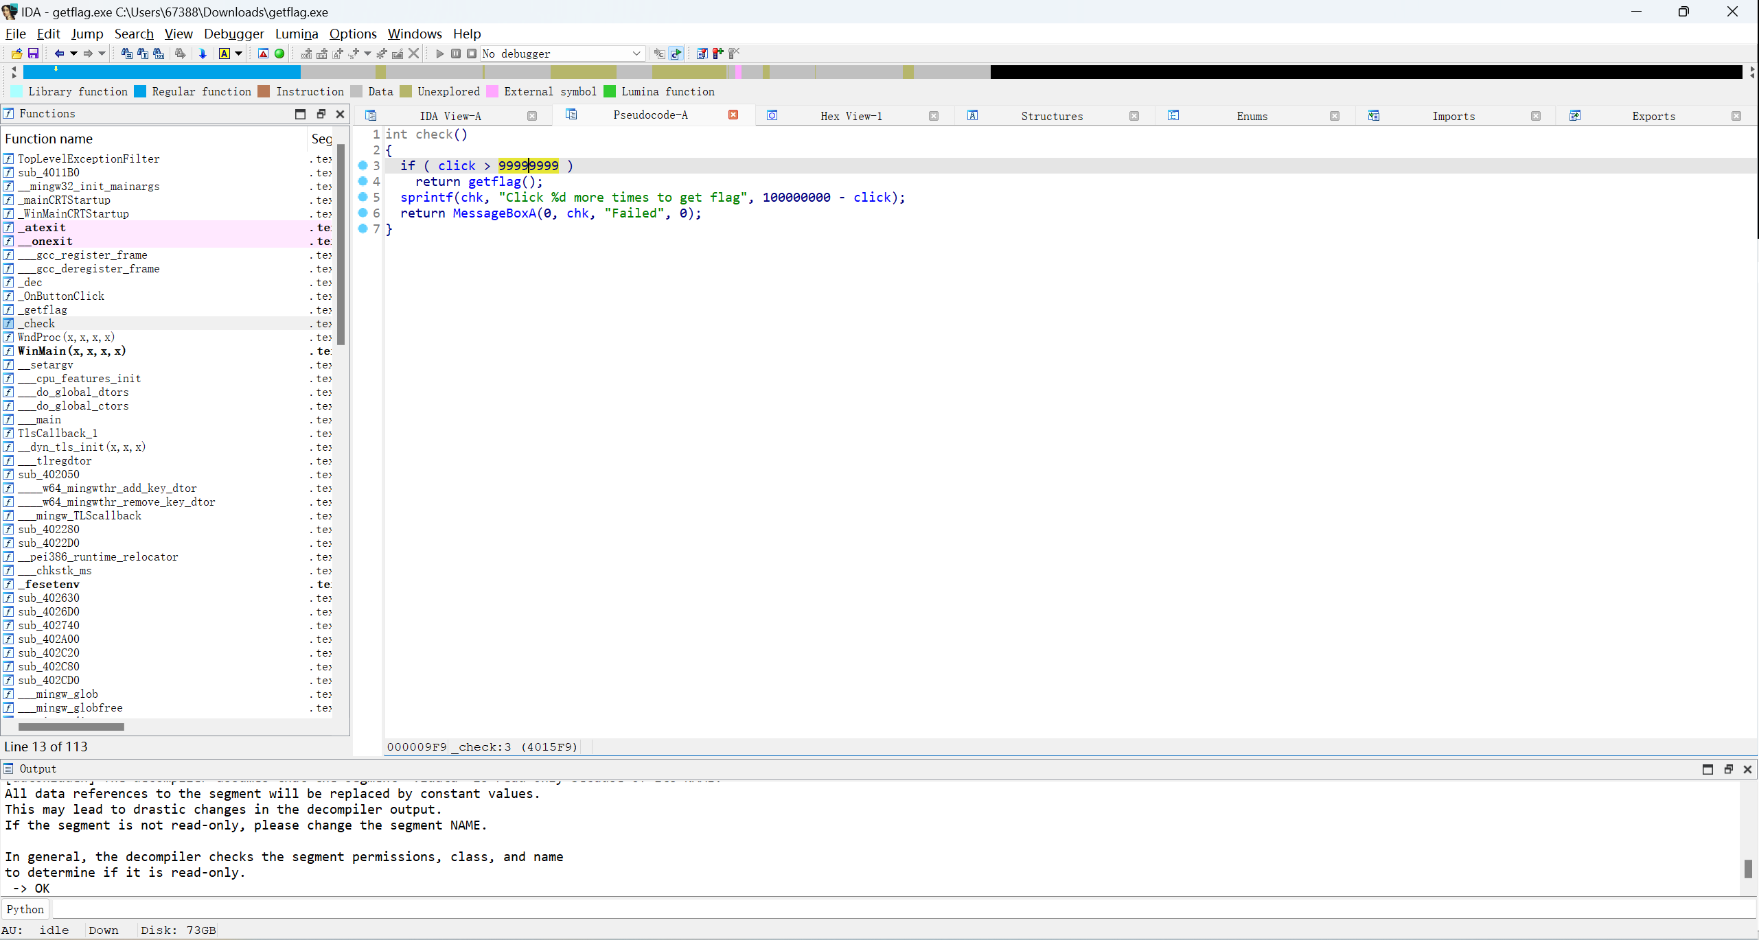This screenshot has width=1759, height=940.
Task: Click the 'Function name' column header
Action: pos(155,139)
